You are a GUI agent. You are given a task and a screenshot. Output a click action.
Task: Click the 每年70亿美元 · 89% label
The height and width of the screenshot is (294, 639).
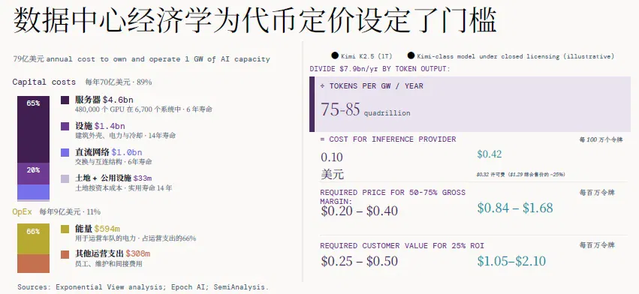coord(118,82)
